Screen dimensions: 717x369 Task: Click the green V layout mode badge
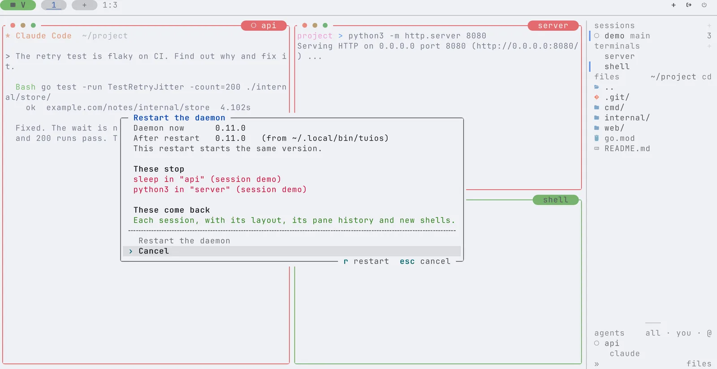point(18,5)
